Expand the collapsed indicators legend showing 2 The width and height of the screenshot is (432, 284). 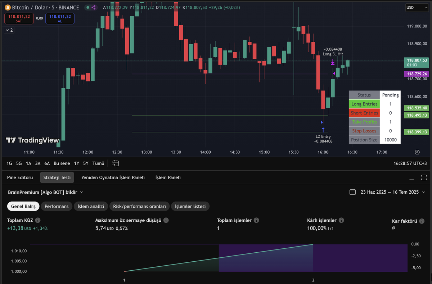pyautogui.click(x=9, y=30)
